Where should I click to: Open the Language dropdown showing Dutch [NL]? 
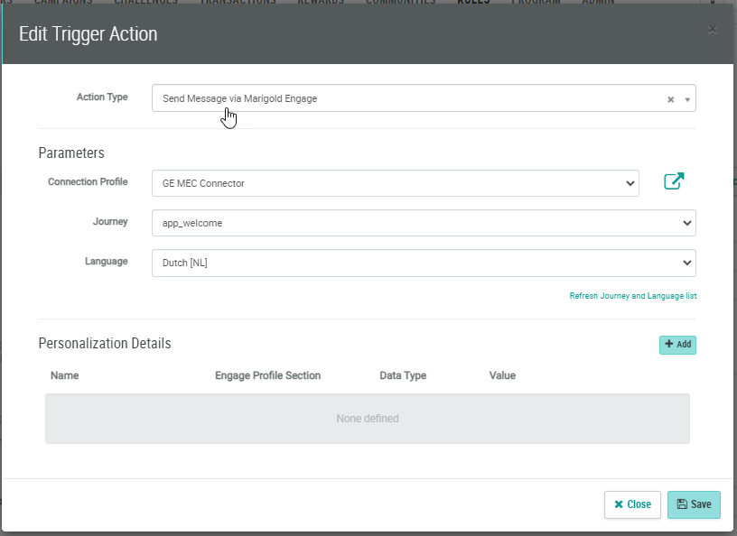(423, 263)
